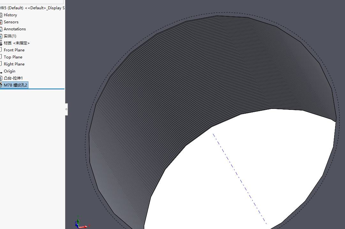Viewport: 345px width, 229px height.
Task: Click the 材质 material icon
Action: [1, 43]
